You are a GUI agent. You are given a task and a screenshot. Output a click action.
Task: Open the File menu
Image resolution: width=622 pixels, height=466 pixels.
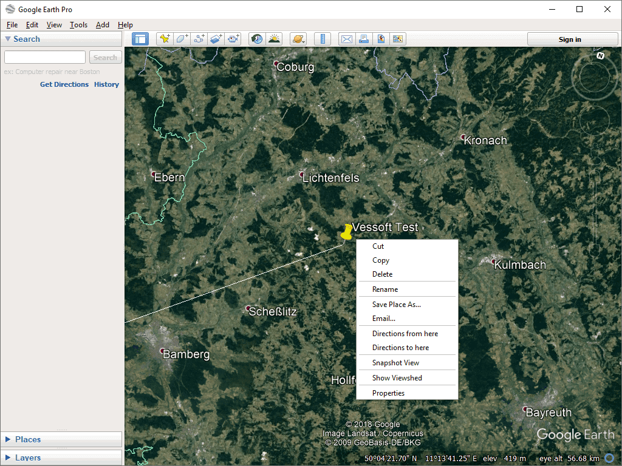[x=12, y=25]
